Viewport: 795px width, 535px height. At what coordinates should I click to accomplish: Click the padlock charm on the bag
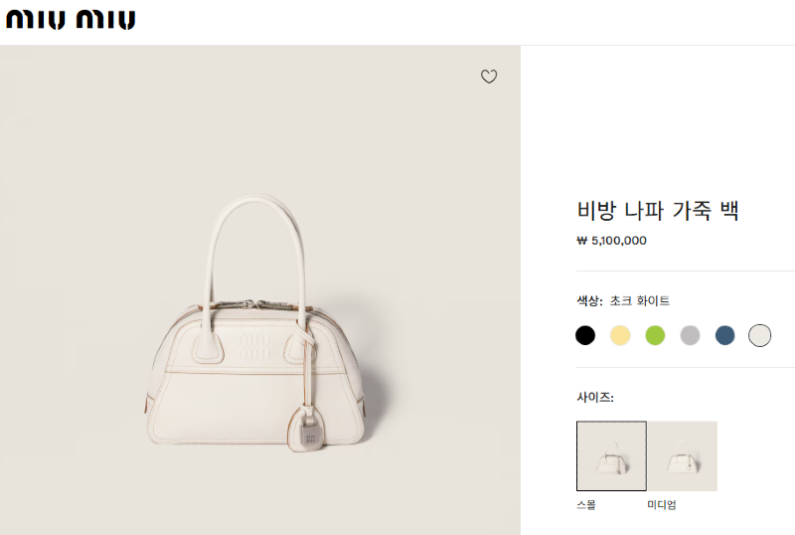(309, 428)
